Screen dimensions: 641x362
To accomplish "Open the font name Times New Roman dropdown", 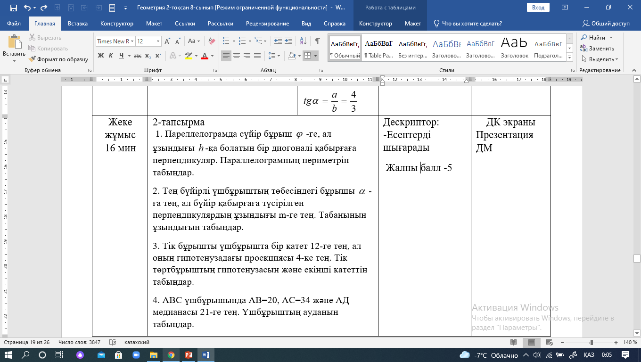I will point(132,41).
